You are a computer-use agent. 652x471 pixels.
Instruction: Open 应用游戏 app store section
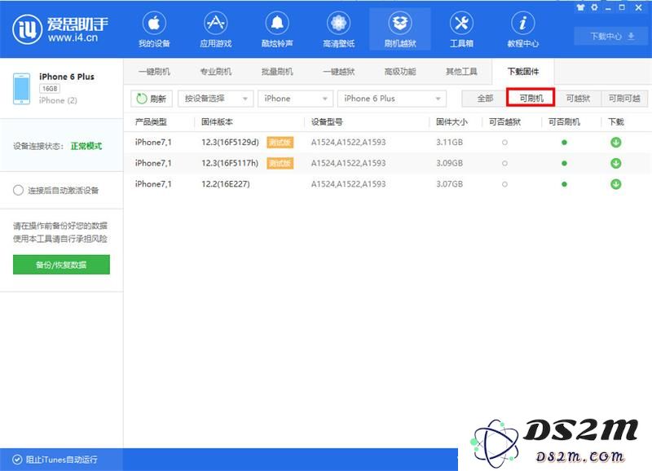pos(215,29)
